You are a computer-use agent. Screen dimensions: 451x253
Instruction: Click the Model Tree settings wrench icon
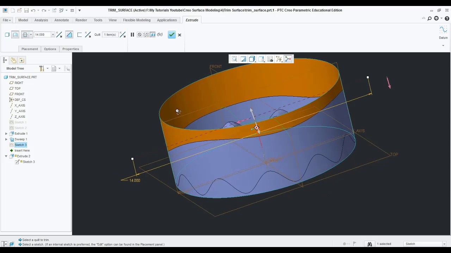point(41,68)
